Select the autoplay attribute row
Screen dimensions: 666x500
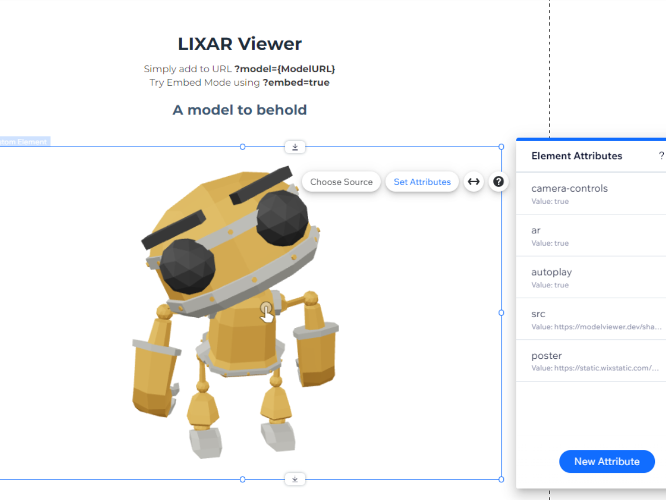point(591,277)
